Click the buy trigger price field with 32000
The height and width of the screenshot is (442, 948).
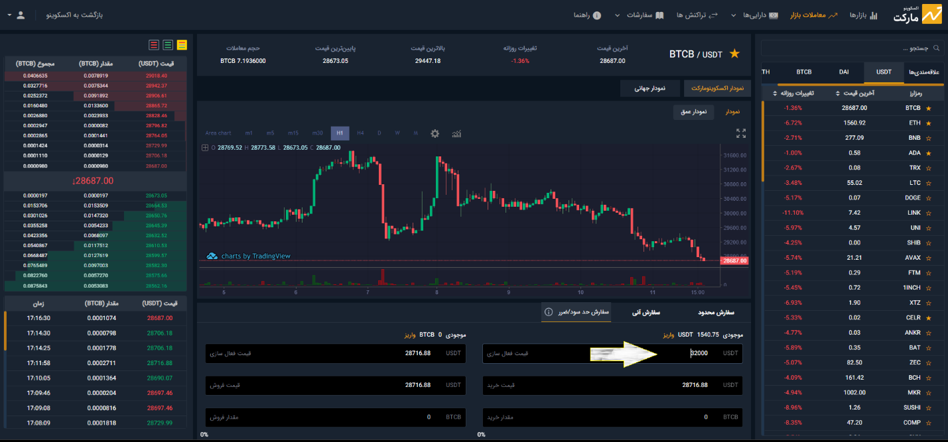663,353
